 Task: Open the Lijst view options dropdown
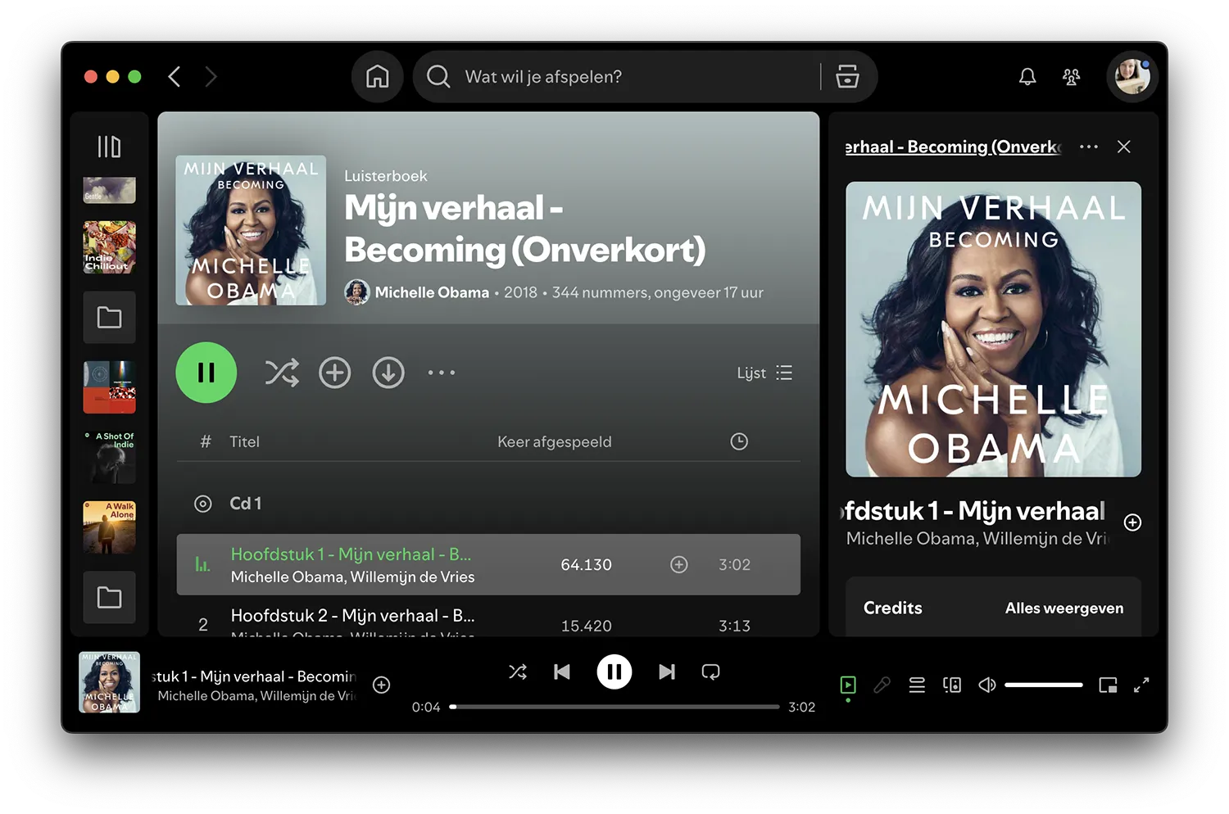point(764,373)
